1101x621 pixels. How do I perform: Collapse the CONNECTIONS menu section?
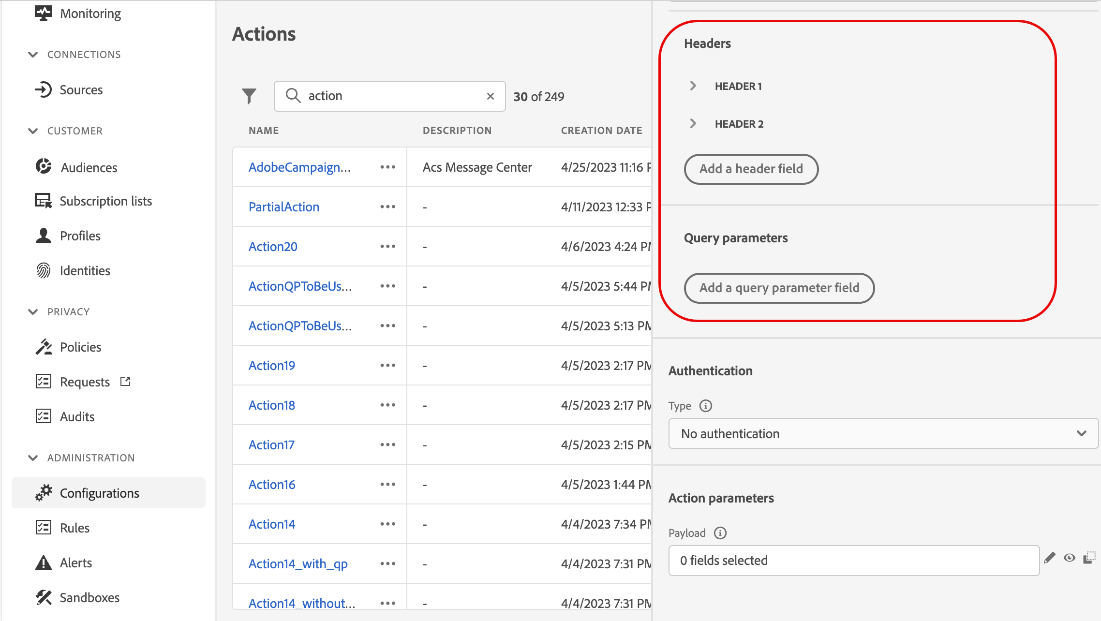click(33, 55)
